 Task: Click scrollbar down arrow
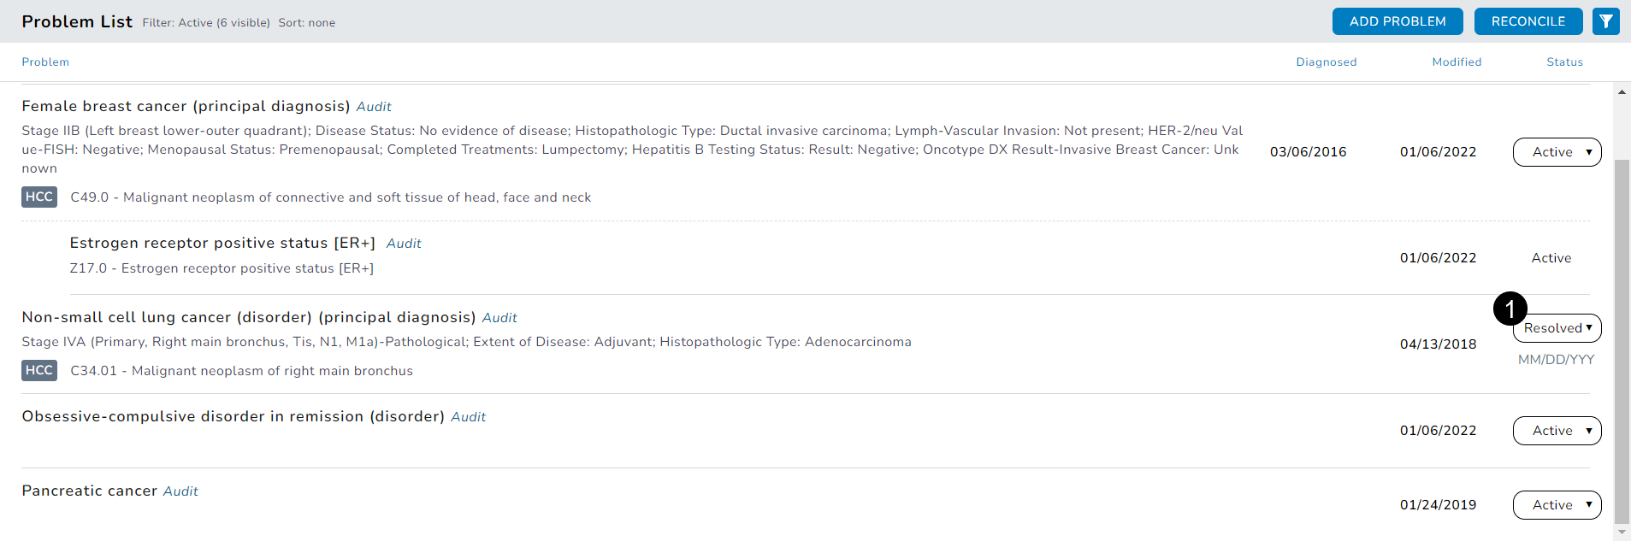(1621, 532)
